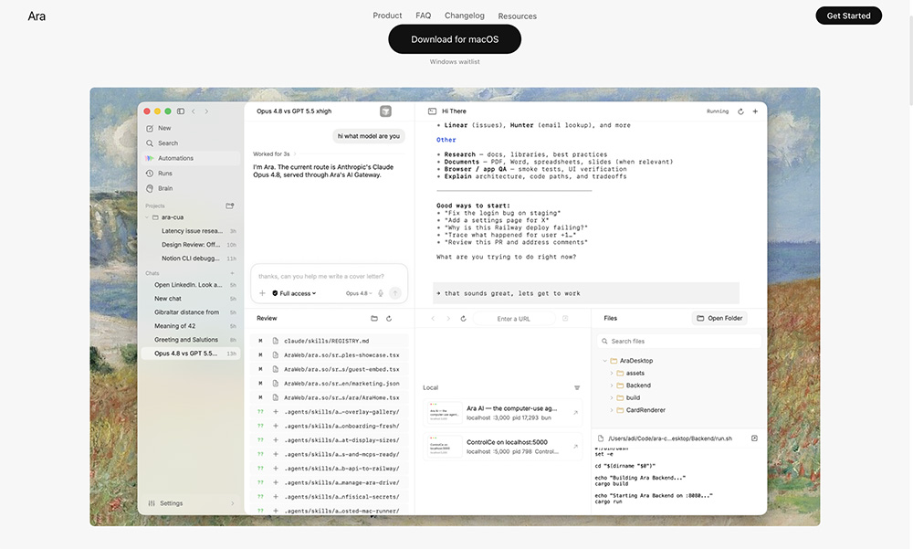
Task: Restart the running Hi There session
Action: coord(740,111)
